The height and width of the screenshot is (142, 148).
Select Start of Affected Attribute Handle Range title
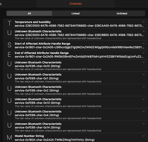click(43, 44)
